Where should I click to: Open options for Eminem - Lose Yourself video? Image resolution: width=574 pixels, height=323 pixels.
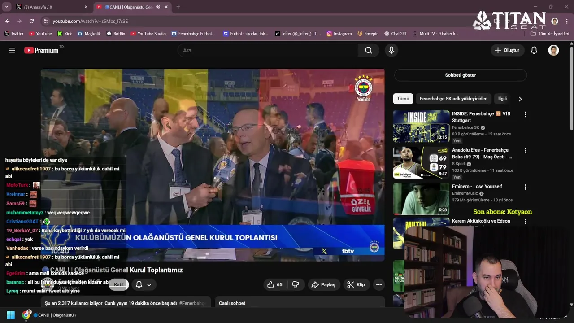click(525, 187)
